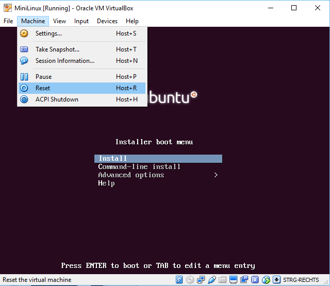Choose ACPI Shutdown entry

[x=82, y=99]
